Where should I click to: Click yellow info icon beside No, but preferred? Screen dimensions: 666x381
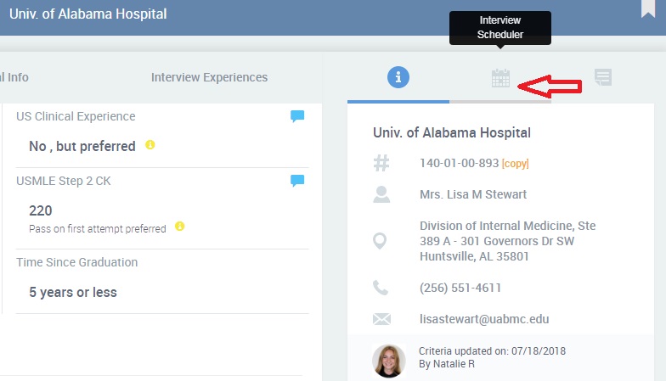pyautogui.click(x=150, y=144)
